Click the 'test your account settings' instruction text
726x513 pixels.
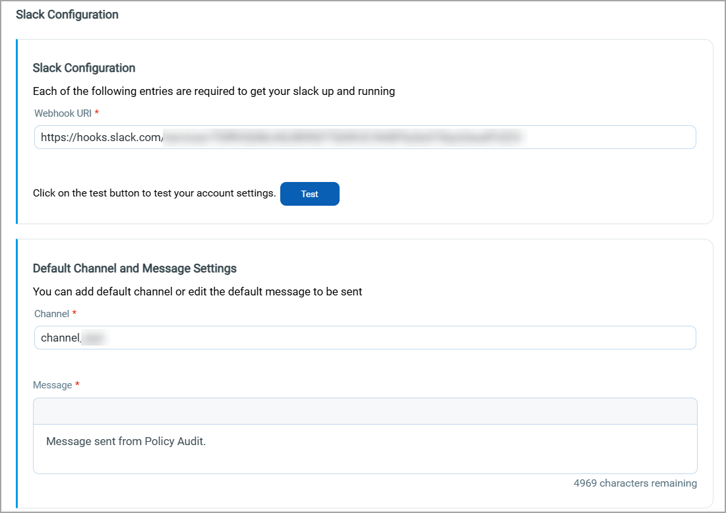[x=154, y=194]
